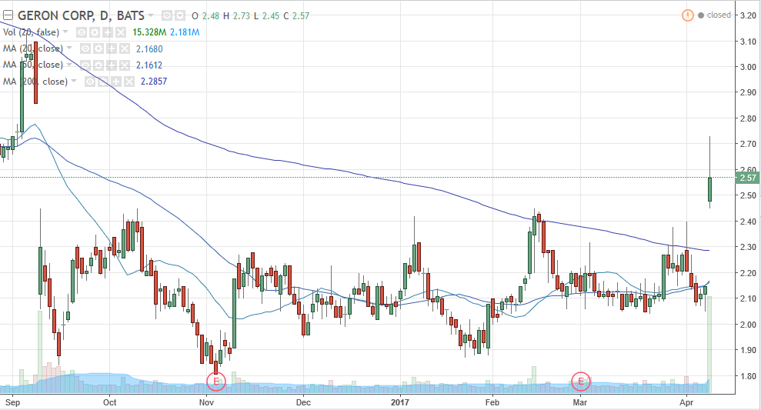Open MA 200 settings gear
The image size is (761, 410).
102,82
